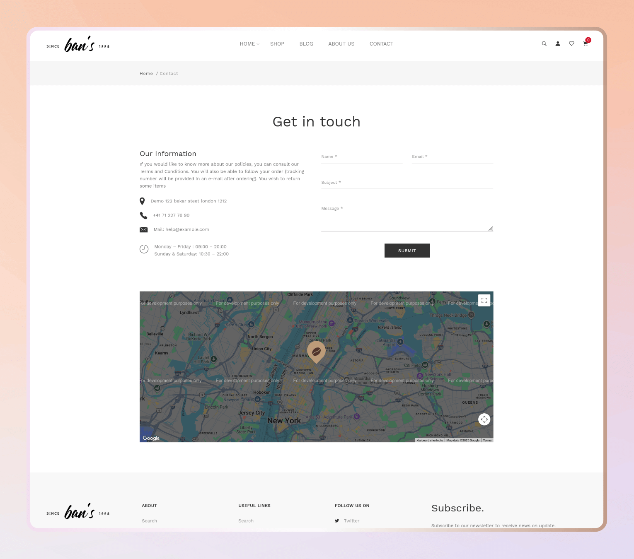Open map Terms link
Screen dimensions: 634x559
pyautogui.click(x=487, y=440)
